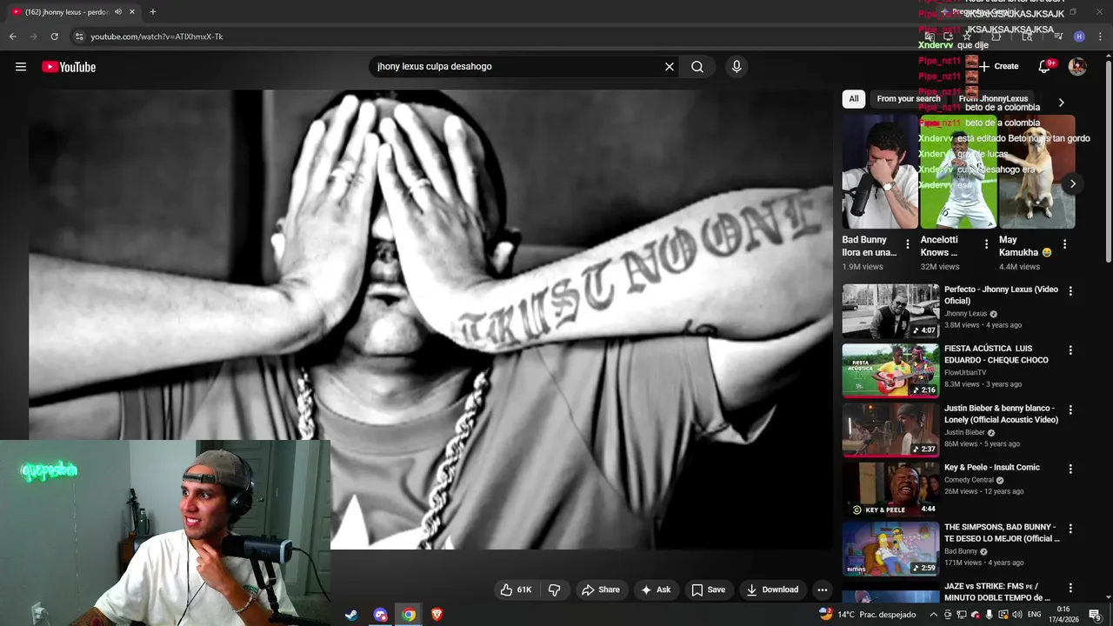This screenshot has height=626, width=1113.
Task: Open Steam from the taskbar
Action: point(351,615)
